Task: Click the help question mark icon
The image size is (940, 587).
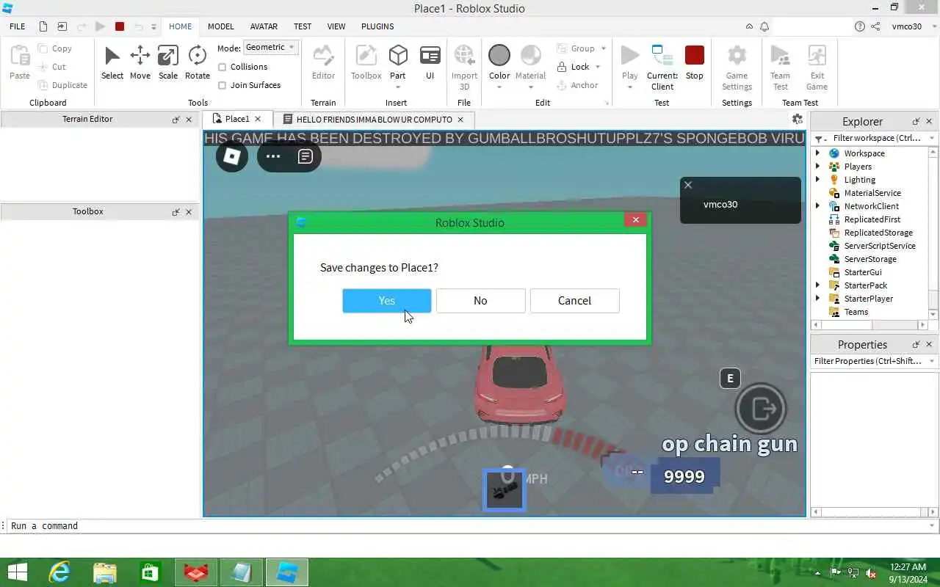Action: point(860,26)
